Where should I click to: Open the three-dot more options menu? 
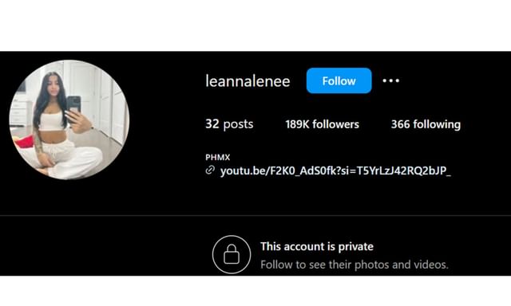coord(390,80)
